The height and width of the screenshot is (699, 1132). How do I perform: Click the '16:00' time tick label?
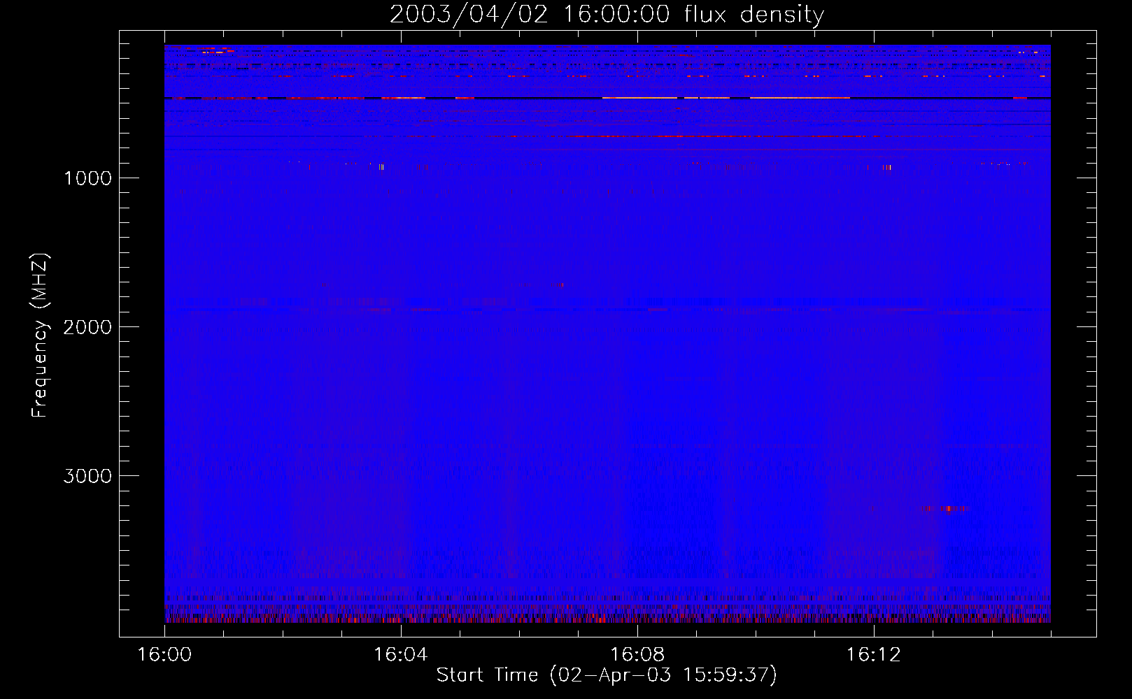pos(164,655)
